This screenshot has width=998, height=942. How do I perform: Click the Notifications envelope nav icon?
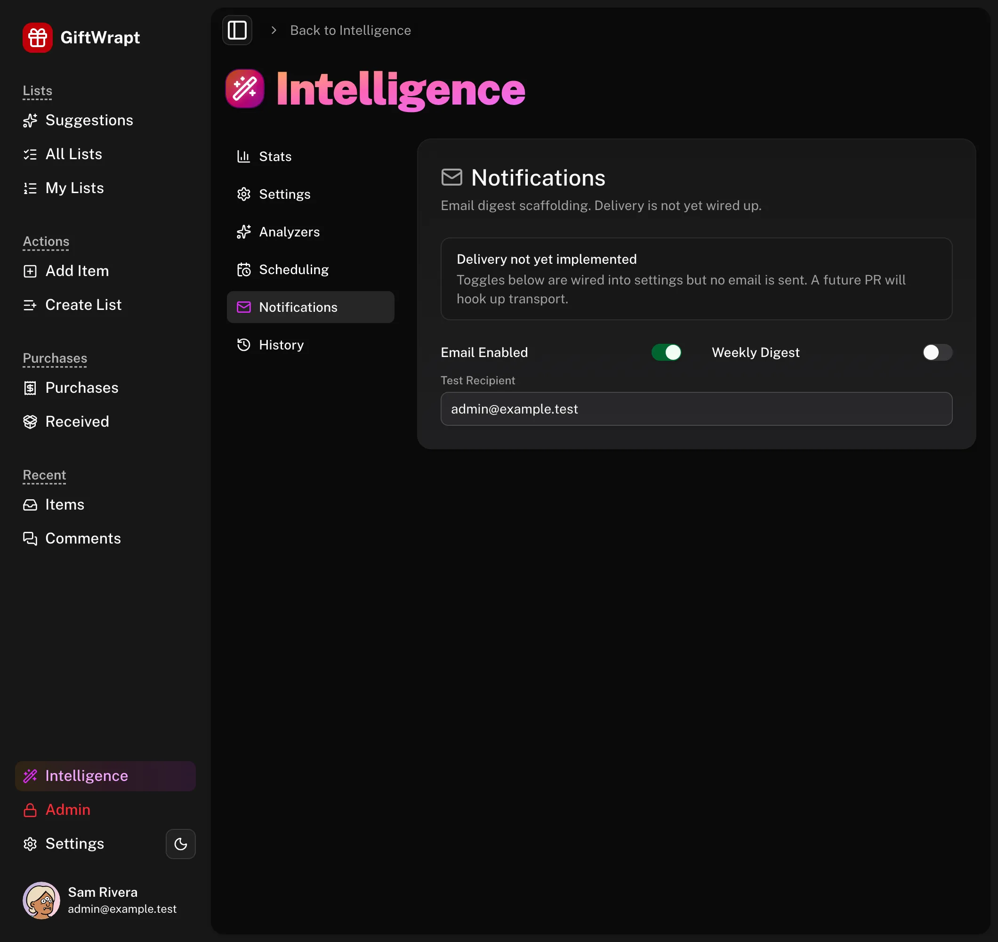pyautogui.click(x=243, y=307)
